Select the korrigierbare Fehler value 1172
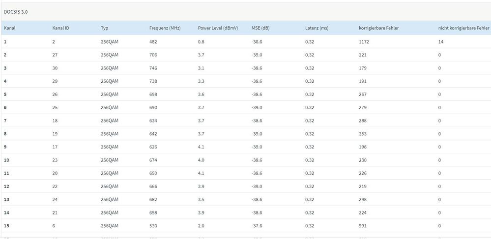The height and width of the screenshot is (239, 491). pos(364,42)
